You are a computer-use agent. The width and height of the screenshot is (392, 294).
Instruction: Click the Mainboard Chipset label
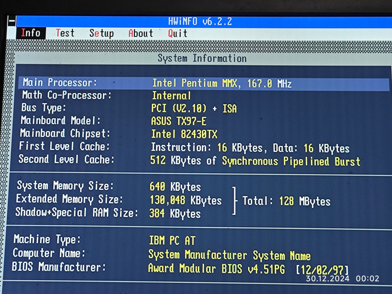coord(65,134)
